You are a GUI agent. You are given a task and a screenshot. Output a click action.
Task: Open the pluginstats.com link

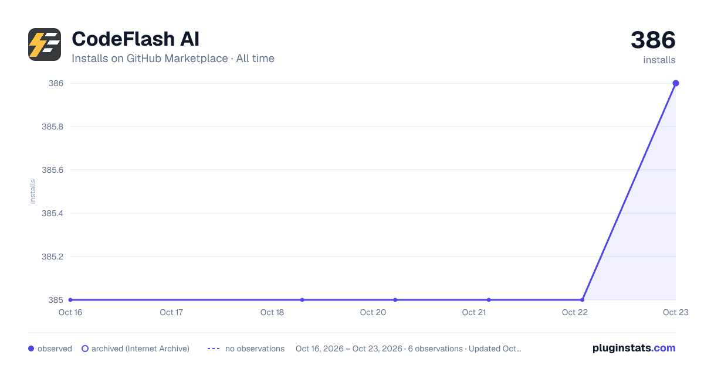(634, 348)
